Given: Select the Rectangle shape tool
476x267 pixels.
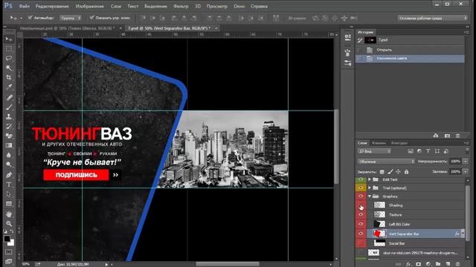Looking at the screenshot, I should pos(9,204).
